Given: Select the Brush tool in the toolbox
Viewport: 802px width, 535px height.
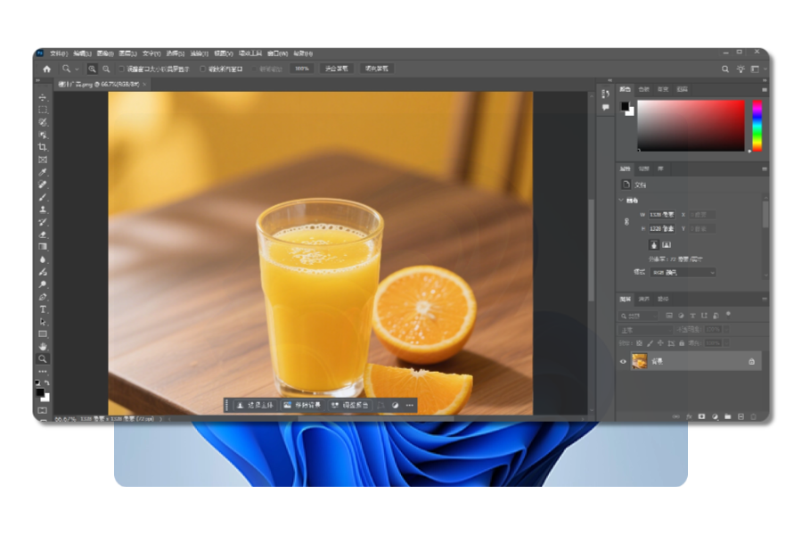Looking at the screenshot, I should (x=43, y=197).
